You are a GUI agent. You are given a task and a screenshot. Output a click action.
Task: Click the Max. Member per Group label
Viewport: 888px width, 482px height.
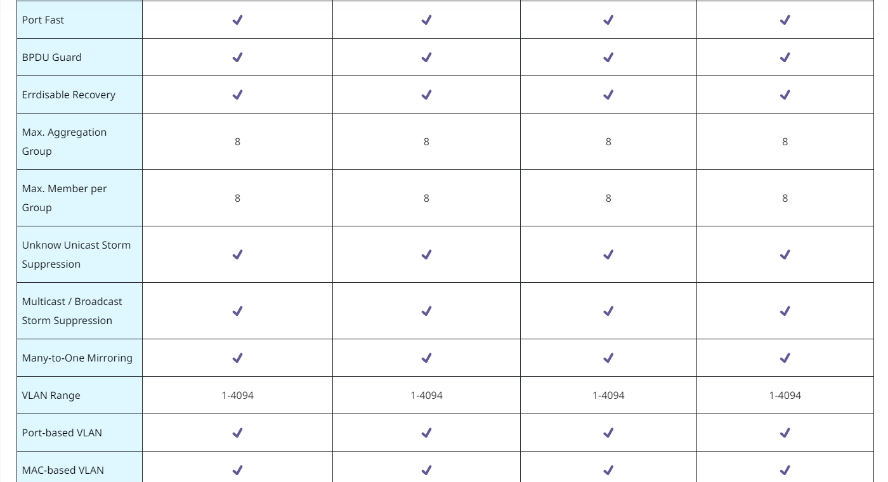tap(64, 198)
